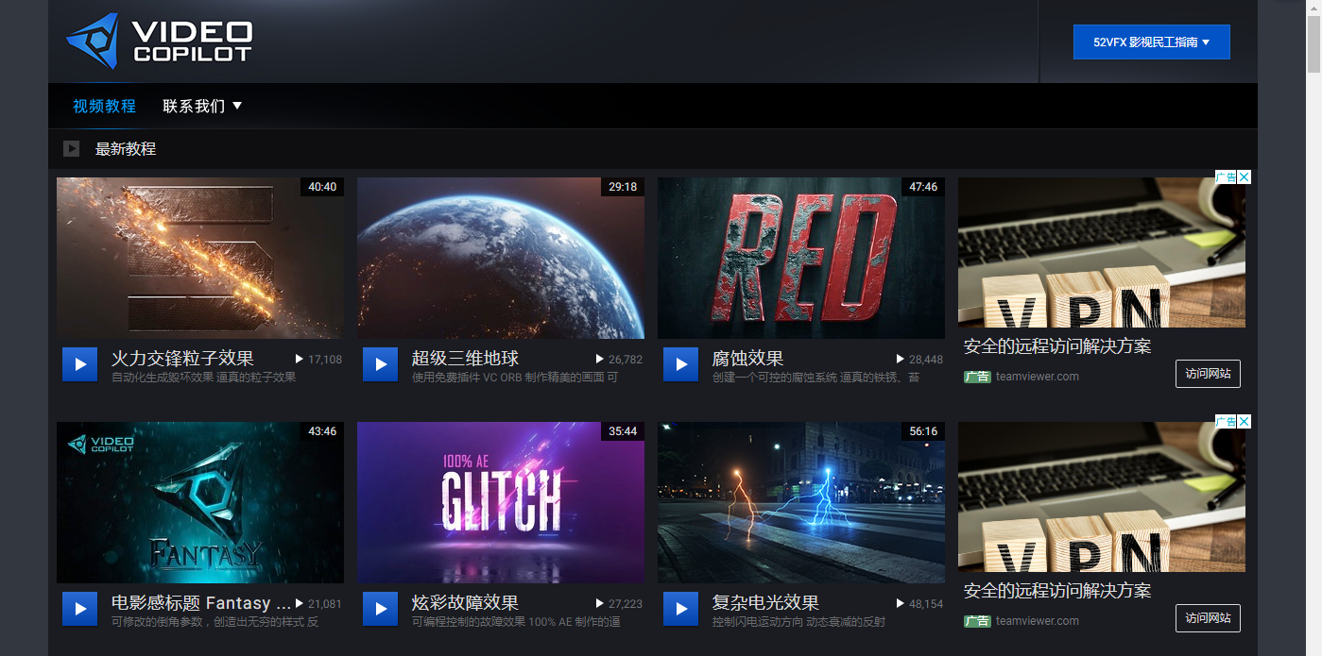Open the Fantasy title thumbnail

click(200, 502)
